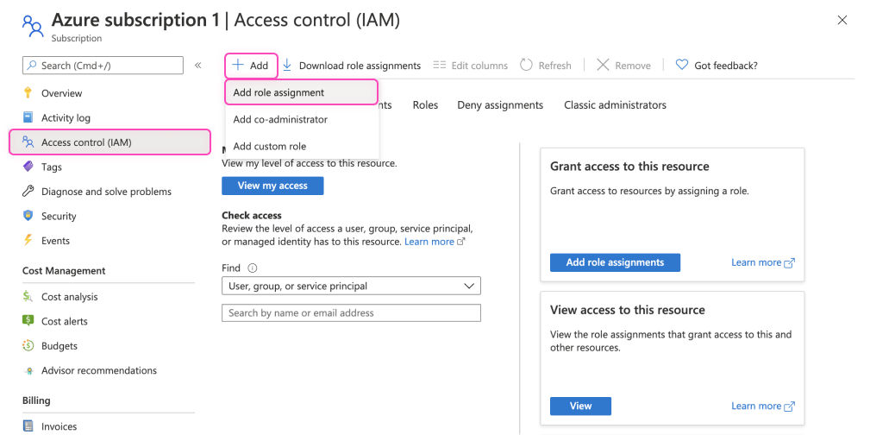Choose Add custom role from menu
This screenshot has width=870, height=435.
tap(269, 146)
